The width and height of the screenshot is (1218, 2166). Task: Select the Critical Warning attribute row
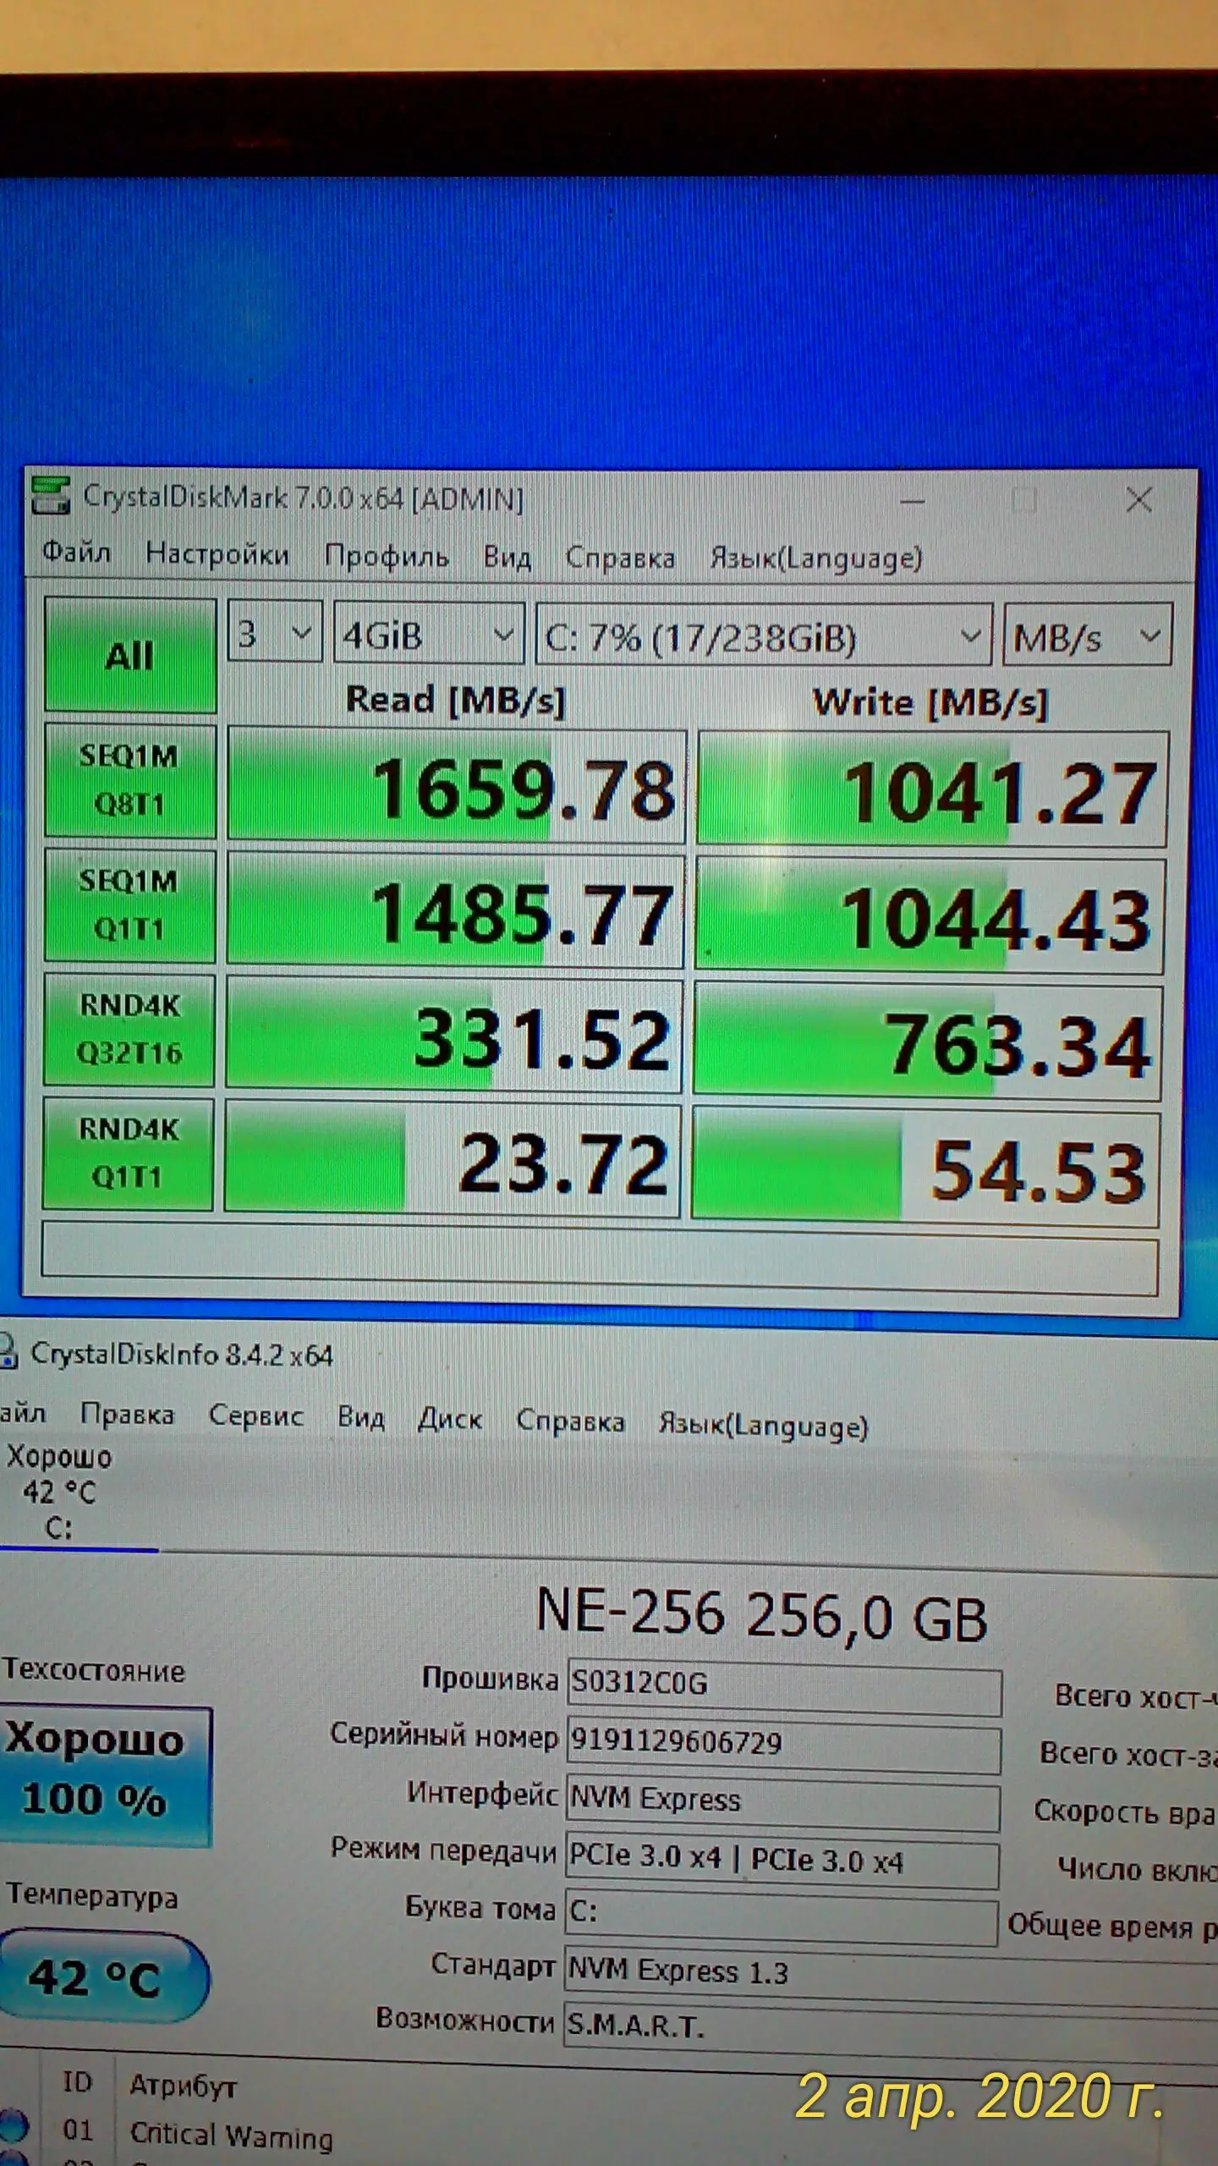[x=609, y=2134]
